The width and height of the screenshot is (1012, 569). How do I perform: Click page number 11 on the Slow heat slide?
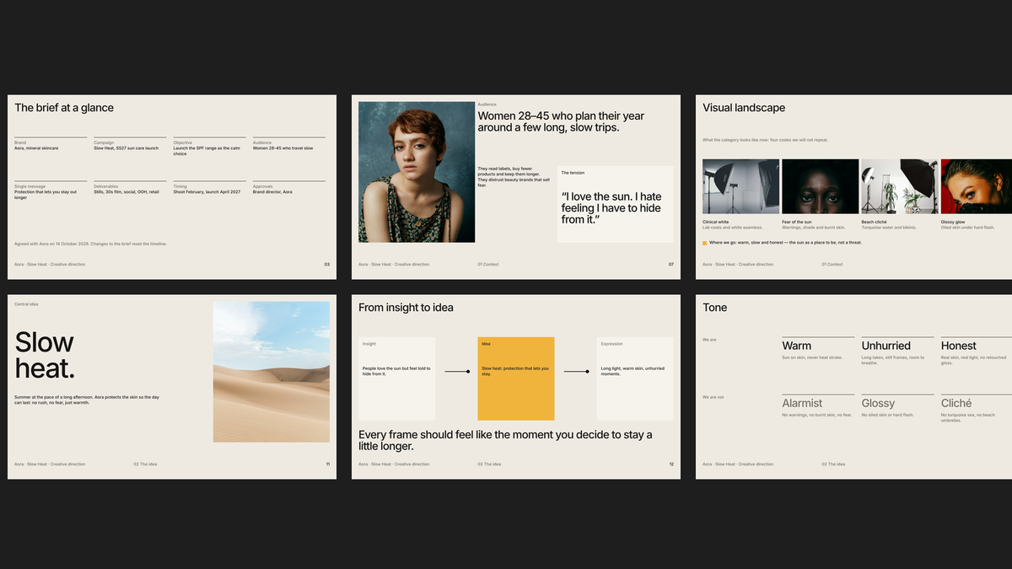tap(327, 464)
